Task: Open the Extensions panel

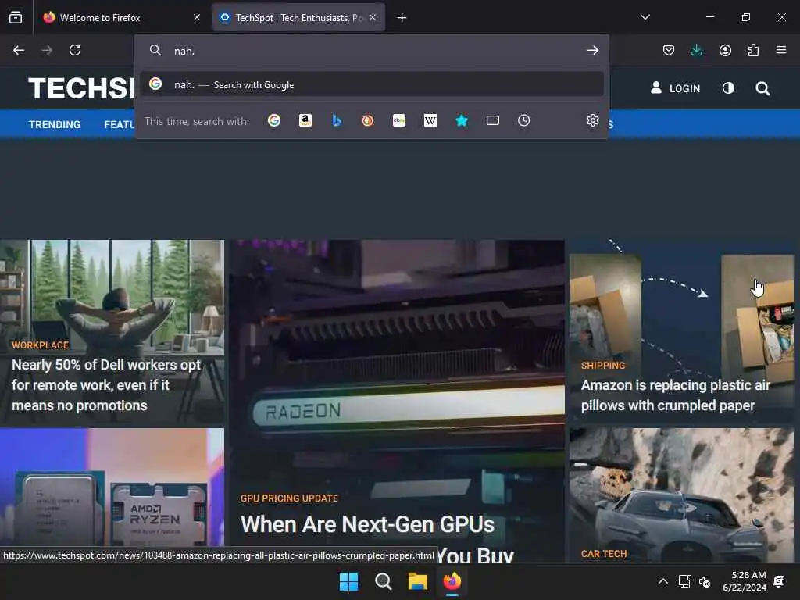Action: (x=753, y=50)
